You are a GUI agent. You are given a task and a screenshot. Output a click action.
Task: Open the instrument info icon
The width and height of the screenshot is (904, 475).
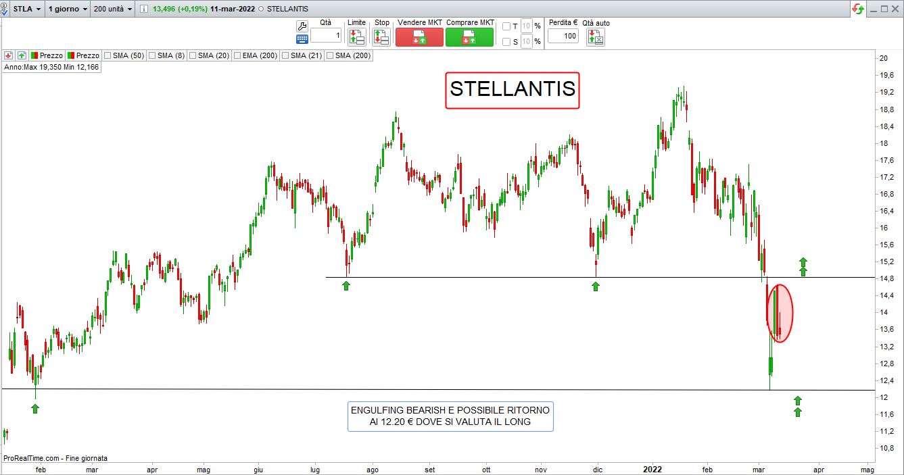pos(144,9)
